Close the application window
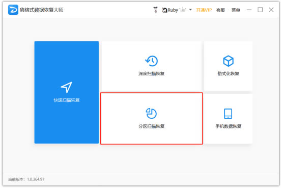 coord(271,10)
